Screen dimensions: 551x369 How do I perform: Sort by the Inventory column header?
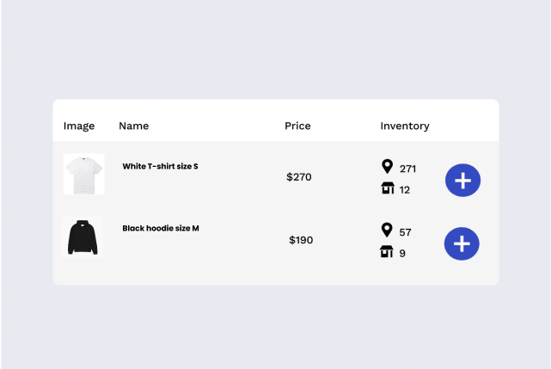tap(405, 126)
